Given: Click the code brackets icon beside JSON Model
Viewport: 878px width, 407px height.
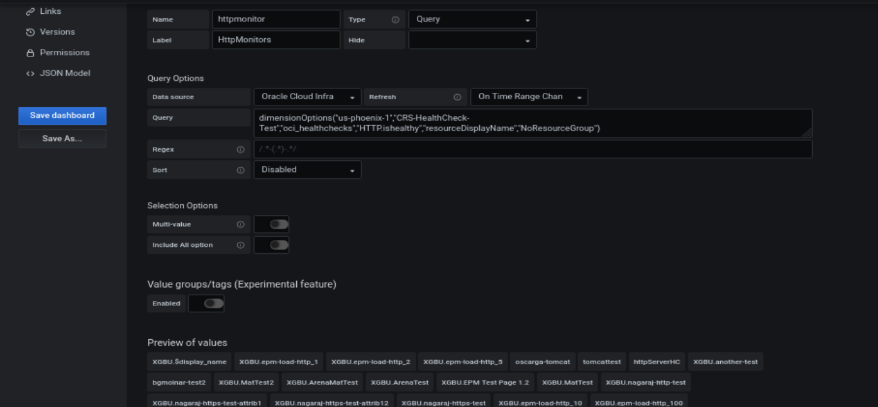Looking at the screenshot, I should [30, 73].
